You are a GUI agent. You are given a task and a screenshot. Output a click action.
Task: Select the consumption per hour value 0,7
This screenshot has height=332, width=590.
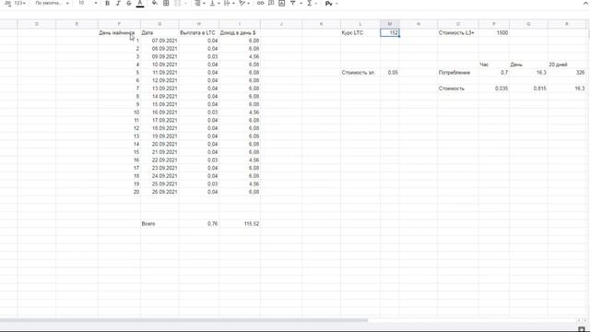click(x=494, y=73)
